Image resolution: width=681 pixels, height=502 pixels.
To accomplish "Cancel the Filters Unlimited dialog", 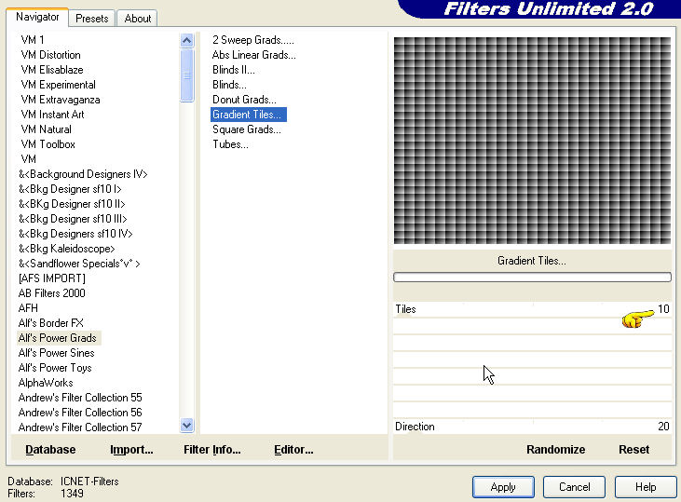I will pyautogui.click(x=574, y=487).
